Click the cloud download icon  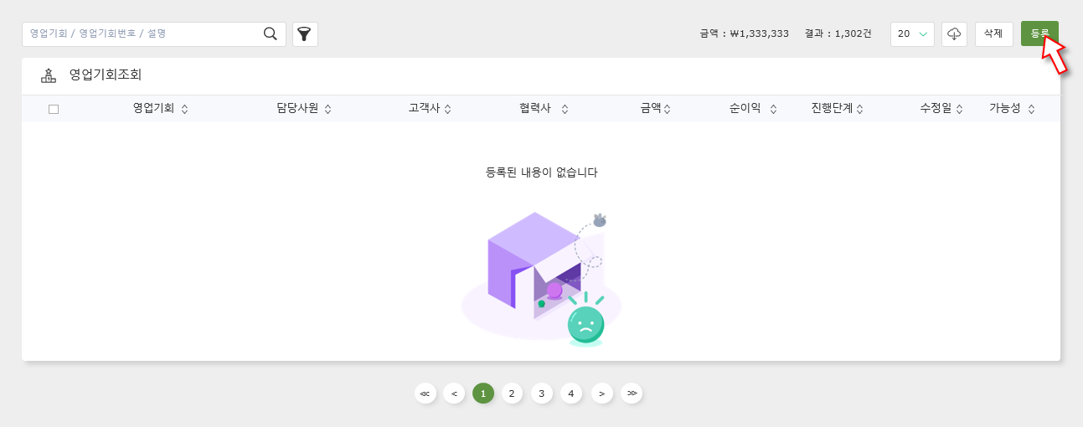pos(954,34)
